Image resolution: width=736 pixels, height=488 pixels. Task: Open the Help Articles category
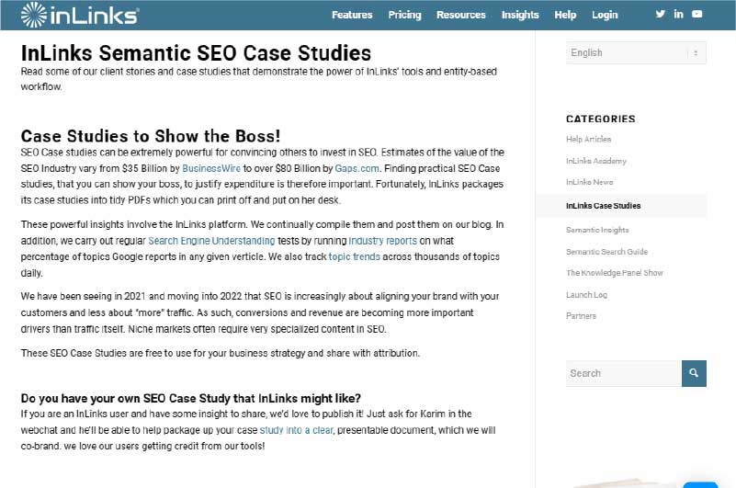point(588,139)
